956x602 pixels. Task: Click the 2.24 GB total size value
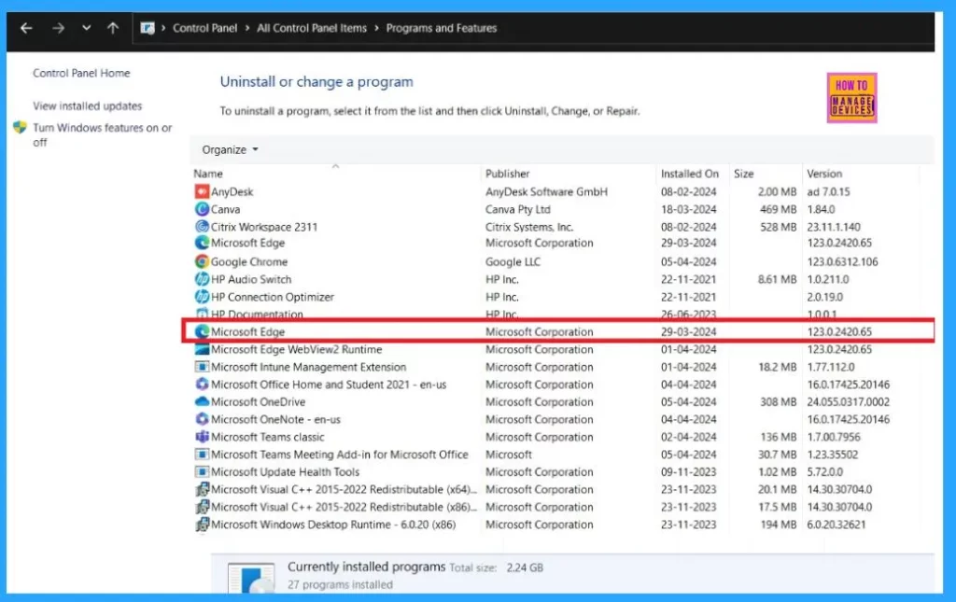point(525,567)
